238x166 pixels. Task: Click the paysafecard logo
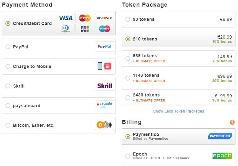coord(104,105)
